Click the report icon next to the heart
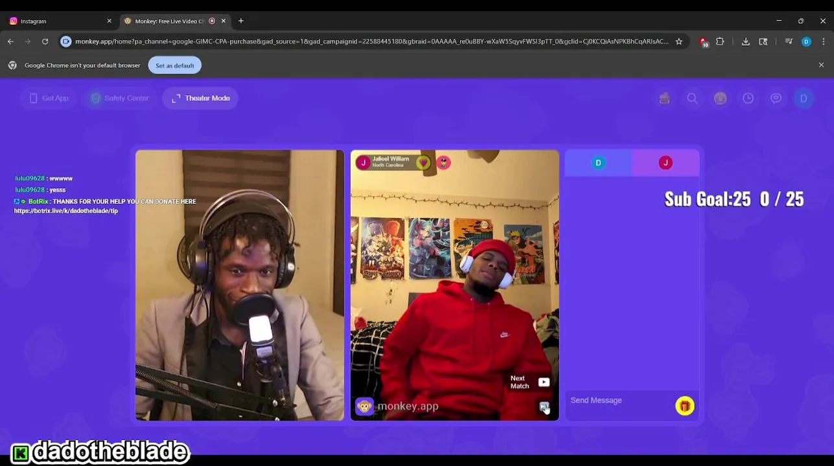 tap(443, 162)
